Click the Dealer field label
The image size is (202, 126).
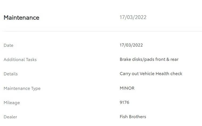coord(10,117)
